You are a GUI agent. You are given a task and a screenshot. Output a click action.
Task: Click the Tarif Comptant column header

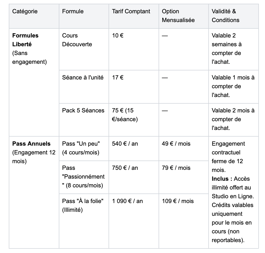tap(134, 16)
